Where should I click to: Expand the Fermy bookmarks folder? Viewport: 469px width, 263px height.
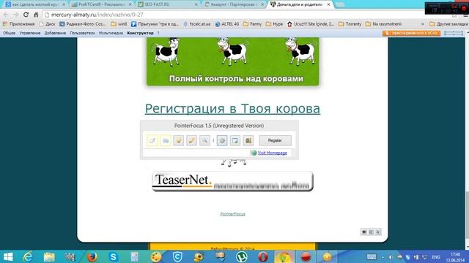(252, 24)
